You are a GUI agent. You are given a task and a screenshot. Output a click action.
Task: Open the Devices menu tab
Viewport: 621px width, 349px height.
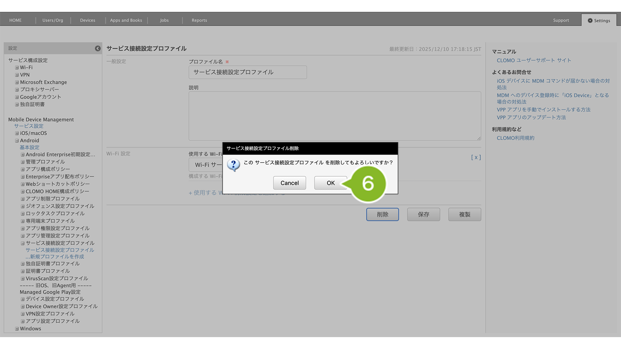click(87, 20)
